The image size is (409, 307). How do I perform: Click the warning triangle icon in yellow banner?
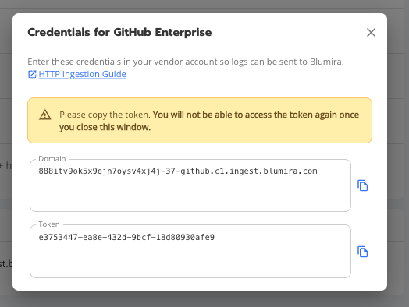[44, 115]
